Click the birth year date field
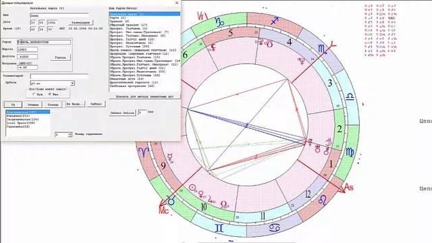The width and height of the screenshot is (432, 243). pos(53,22)
